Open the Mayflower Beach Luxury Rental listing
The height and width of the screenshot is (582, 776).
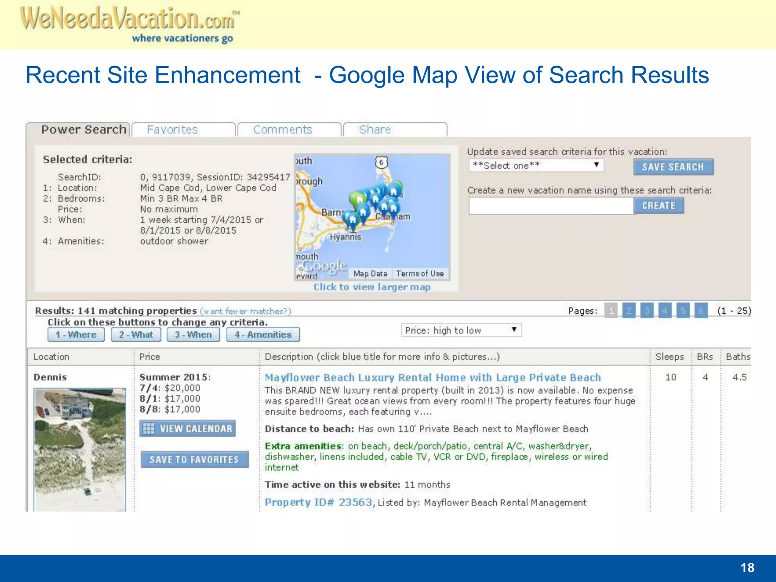[432, 377]
